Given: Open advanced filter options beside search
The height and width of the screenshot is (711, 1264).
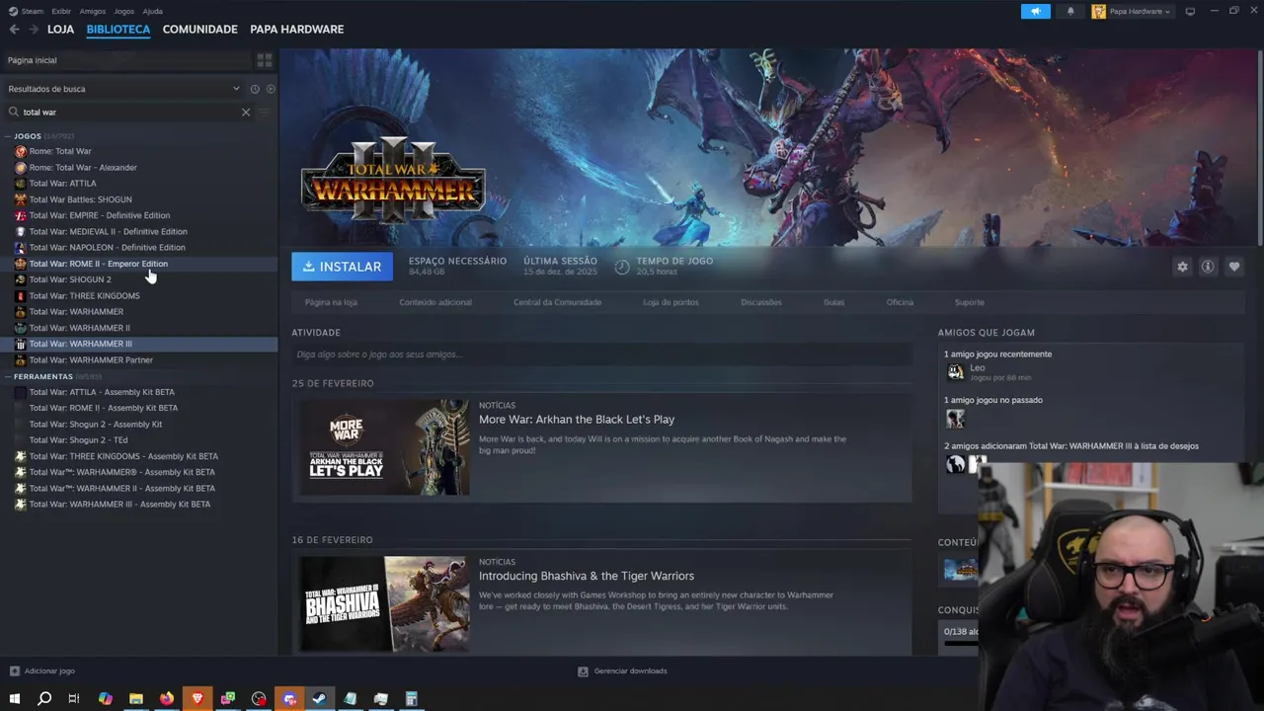Looking at the screenshot, I should [x=264, y=112].
